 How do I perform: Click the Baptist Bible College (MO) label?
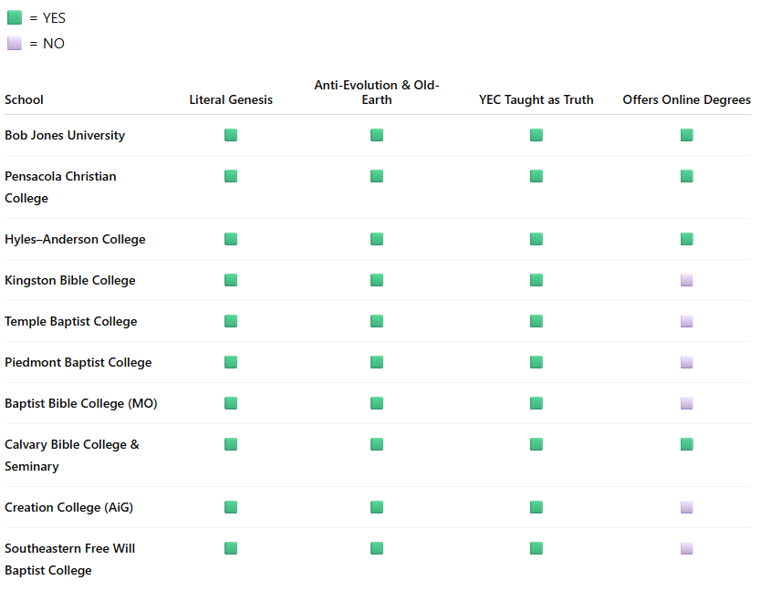pos(80,403)
